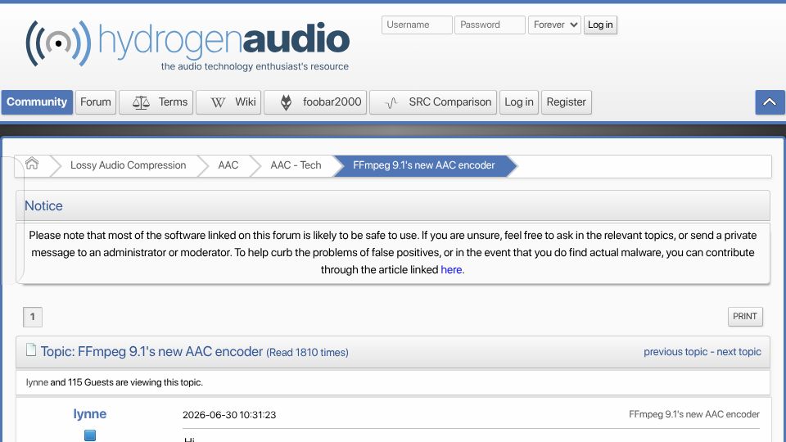Viewport: 786px width, 442px height.
Task: Go to AAC breadcrumb
Action: (x=228, y=165)
